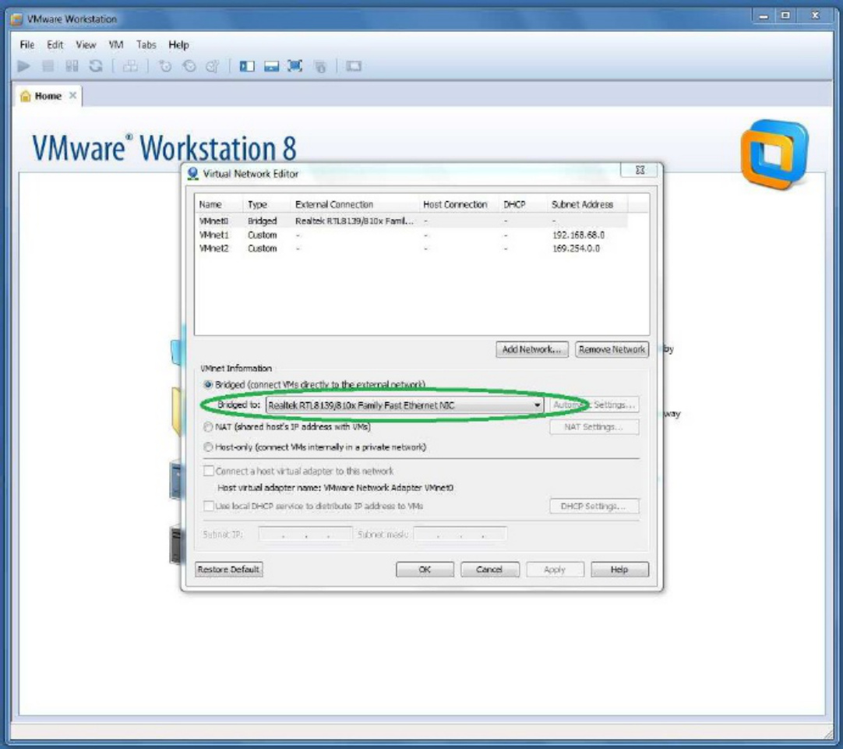Click the DHCP column header
Viewport: 843px width, 749px height.
coord(523,204)
